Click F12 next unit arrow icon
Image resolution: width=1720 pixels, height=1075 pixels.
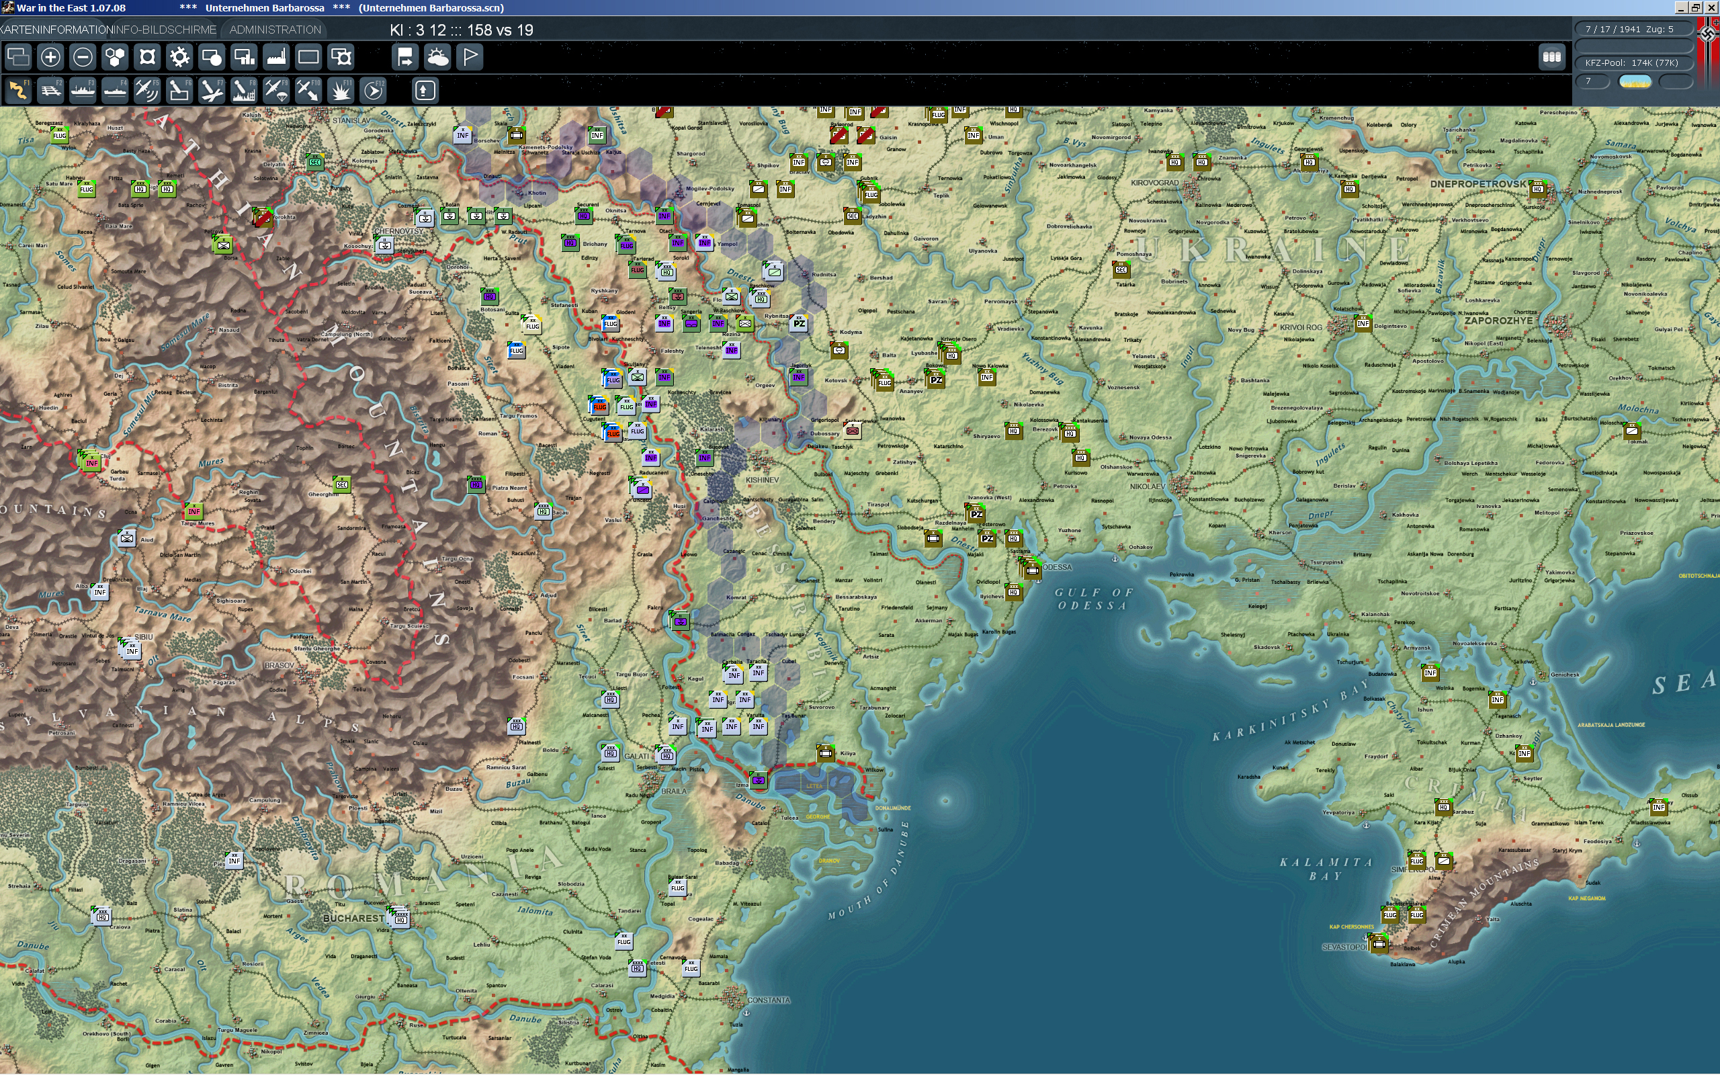[373, 90]
